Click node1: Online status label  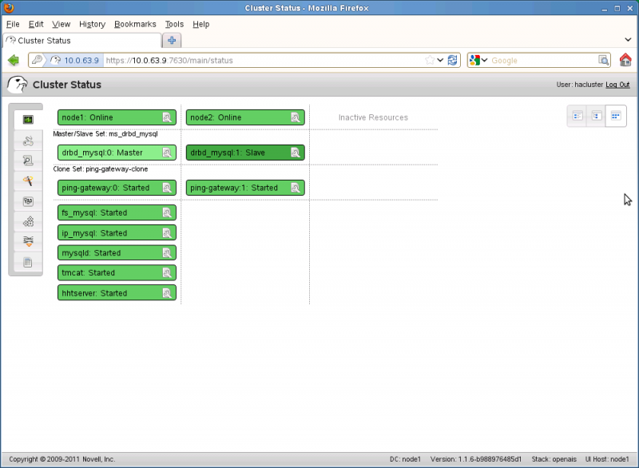(87, 117)
